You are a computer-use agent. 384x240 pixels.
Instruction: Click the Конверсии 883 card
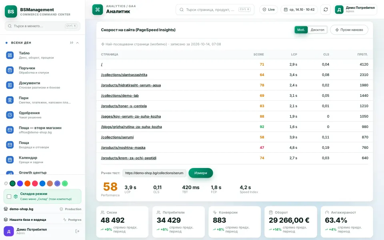(235, 222)
